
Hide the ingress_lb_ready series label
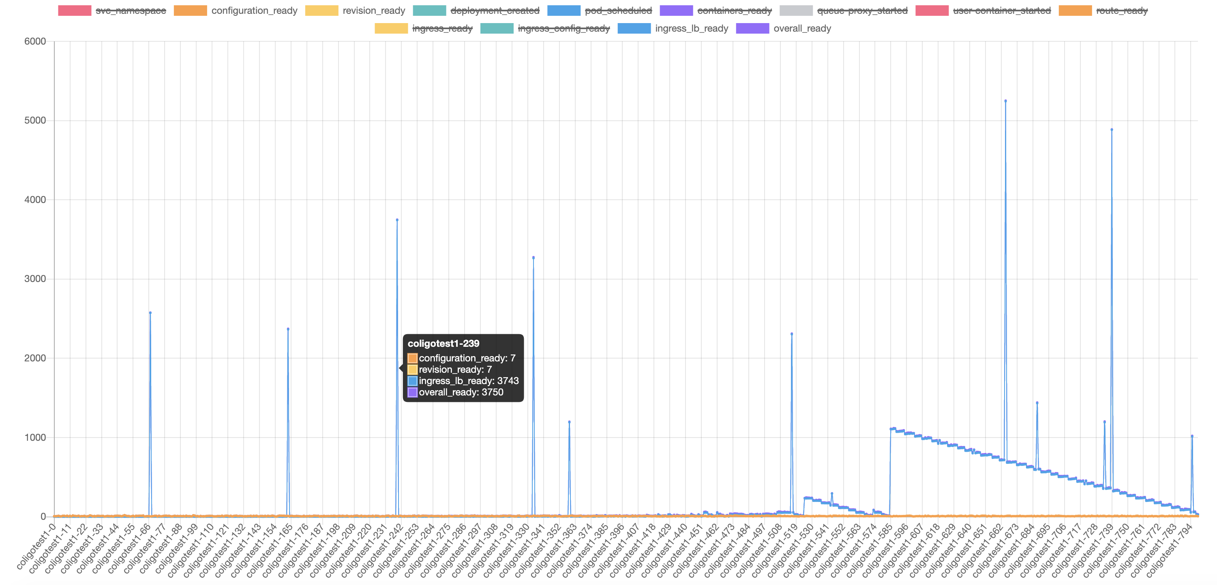coord(692,28)
